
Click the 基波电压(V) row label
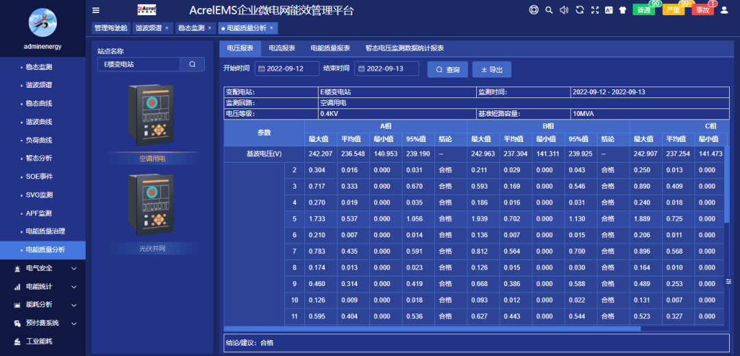(264, 154)
